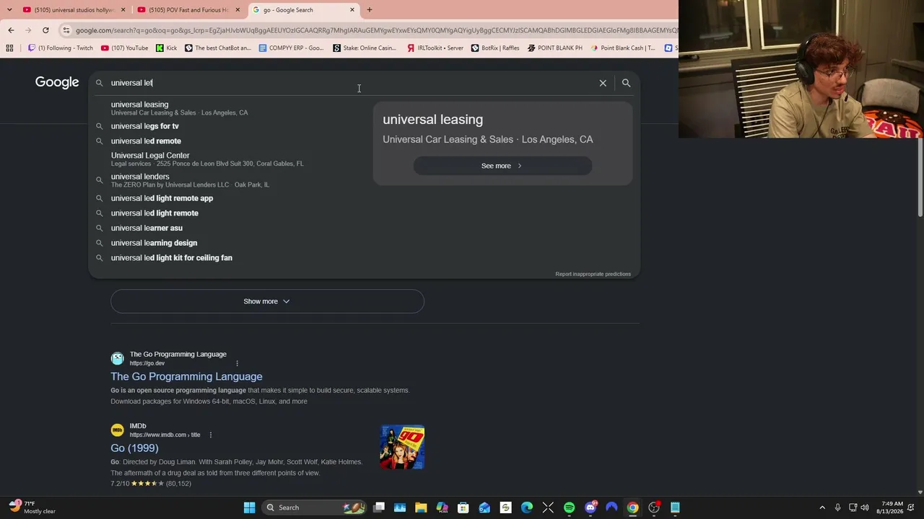Go to the Google logo homepage
Image resolution: width=924 pixels, height=519 pixels.
57,82
